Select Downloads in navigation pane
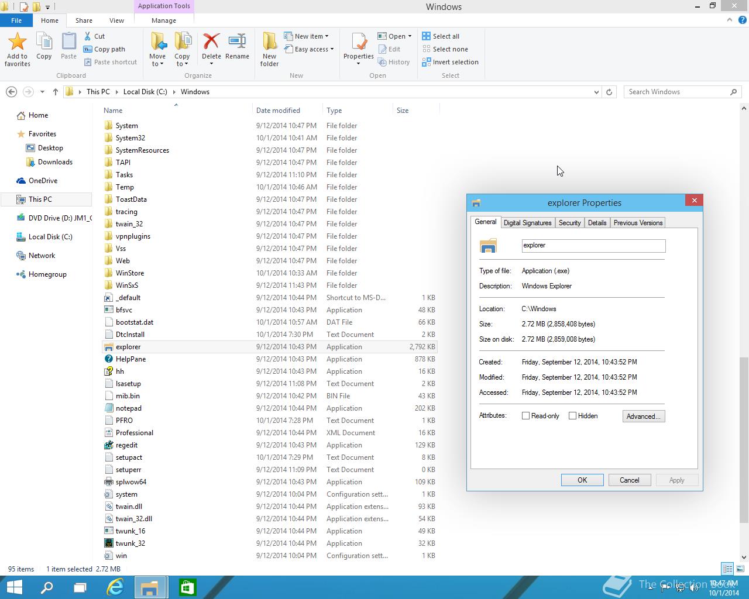The image size is (749, 599). [x=55, y=162]
